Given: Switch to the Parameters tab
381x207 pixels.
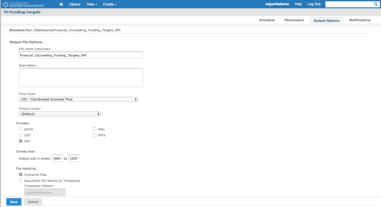Looking at the screenshot, I should tap(294, 20).
